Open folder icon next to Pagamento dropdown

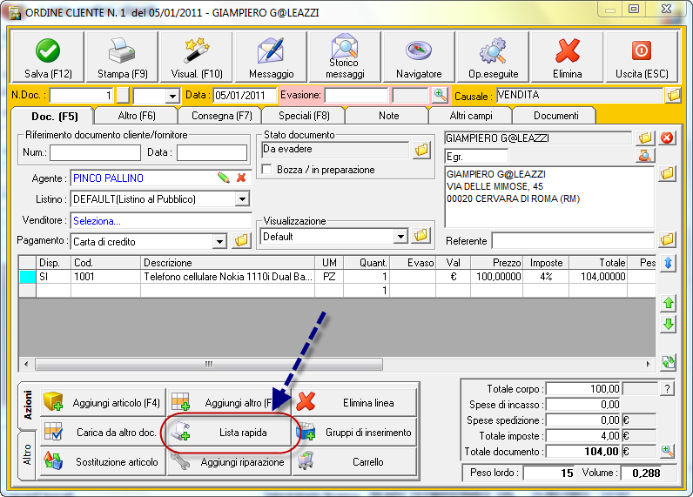tap(241, 241)
